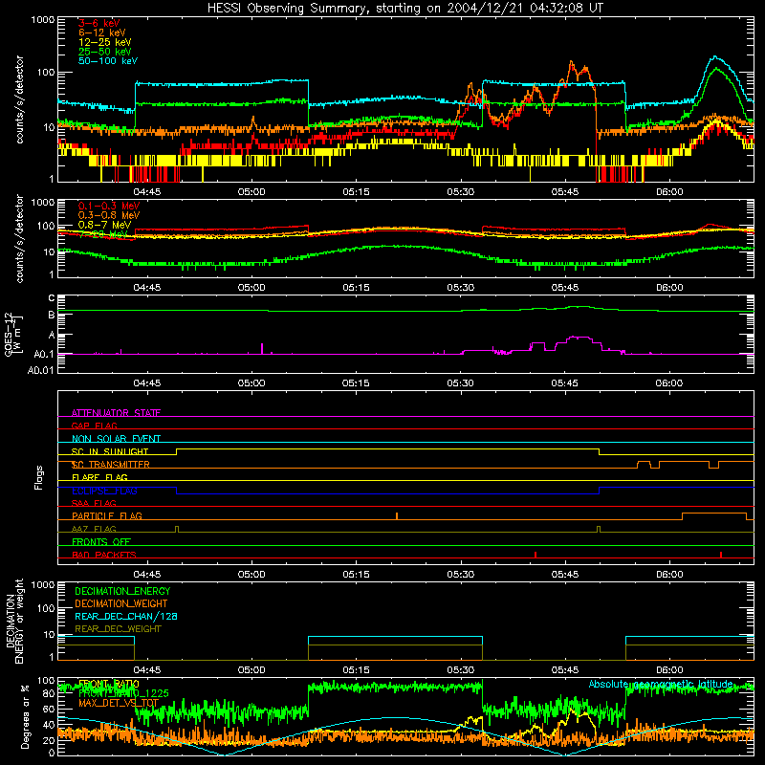This screenshot has height=765, width=765.
Task: Click the A0.01 tick label on GOES axis
Action: click(40, 370)
